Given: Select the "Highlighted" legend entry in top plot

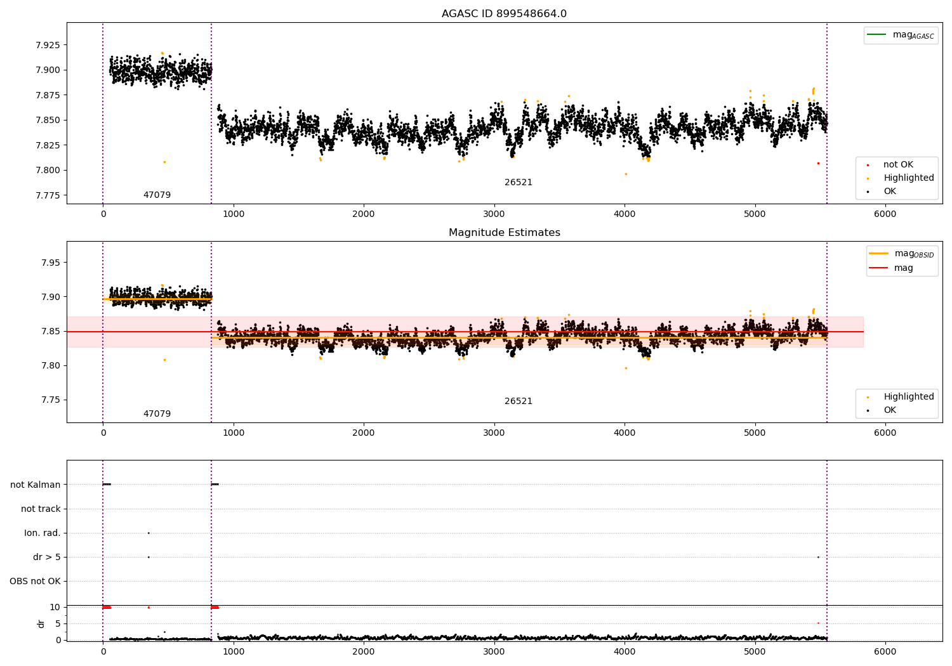Looking at the screenshot, I should [x=899, y=178].
